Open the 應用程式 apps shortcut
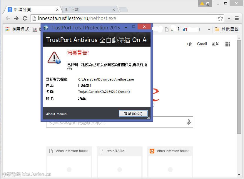Viewport: 244px width, 179px height. 17,29
